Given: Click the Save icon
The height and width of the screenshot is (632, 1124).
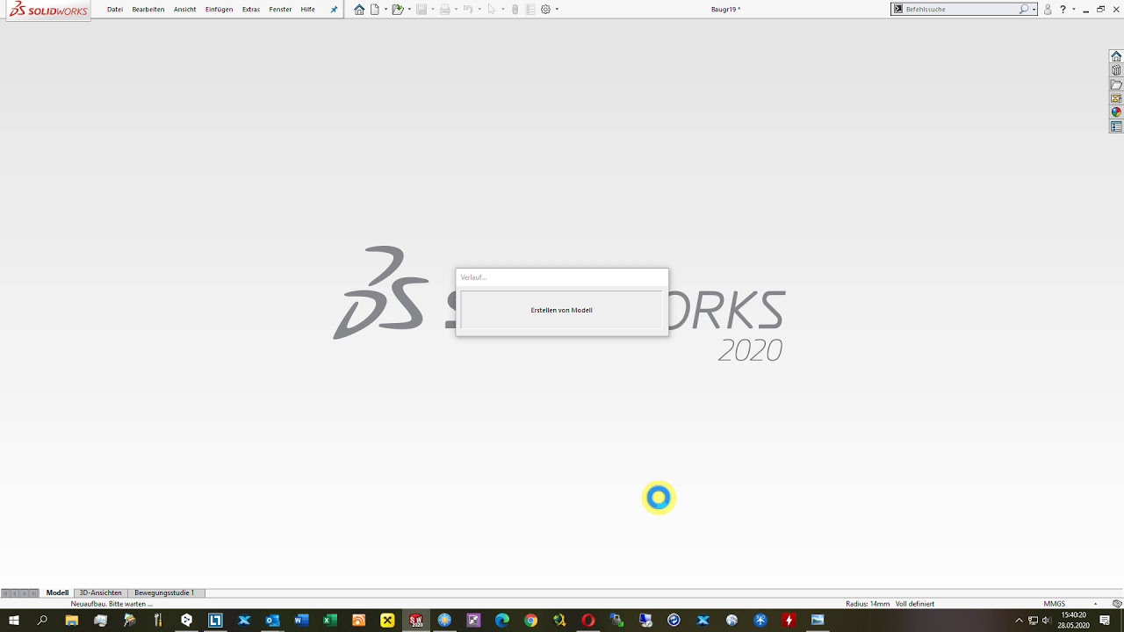Looking at the screenshot, I should (421, 9).
